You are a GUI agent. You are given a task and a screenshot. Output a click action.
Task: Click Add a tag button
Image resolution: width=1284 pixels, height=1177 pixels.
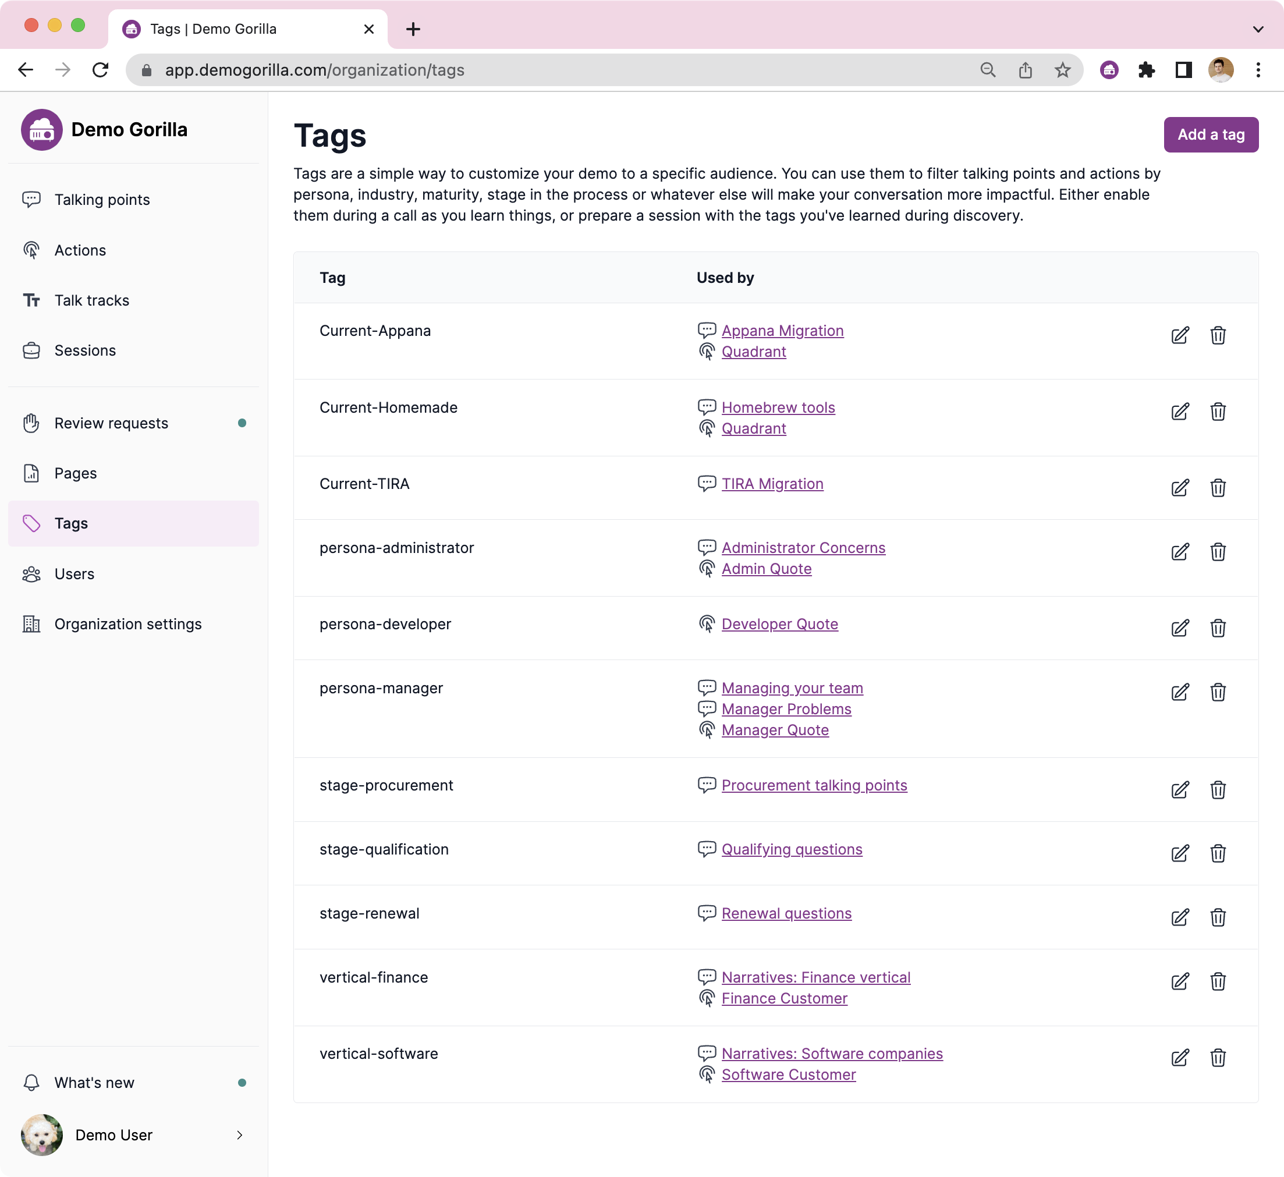point(1210,135)
